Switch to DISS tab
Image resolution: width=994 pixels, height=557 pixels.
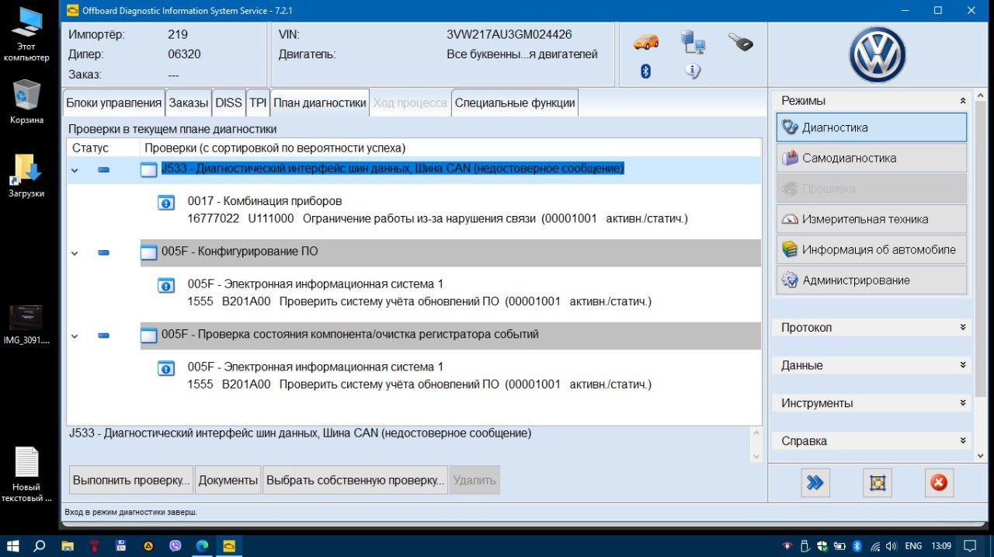coord(229,103)
